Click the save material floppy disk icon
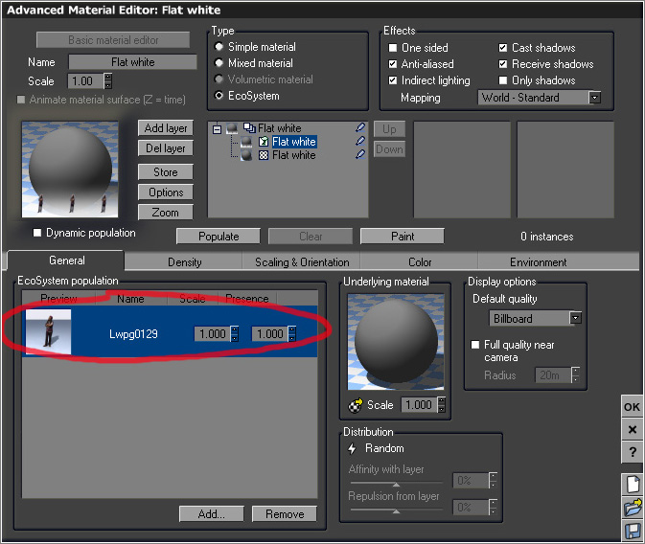Image resolution: width=645 pixels, height=544 pixels. pos(633,531)
